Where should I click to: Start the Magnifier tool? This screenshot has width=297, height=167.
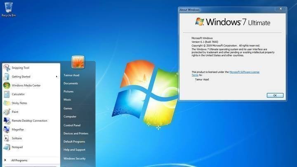18,129
